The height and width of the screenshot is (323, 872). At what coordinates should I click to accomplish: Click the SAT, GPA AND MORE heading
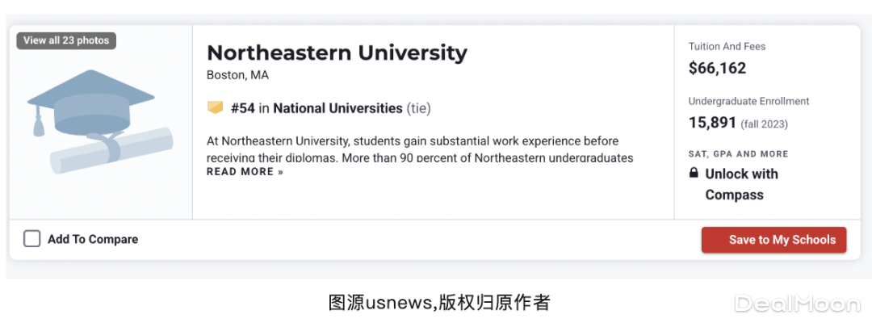click(738, 153)
